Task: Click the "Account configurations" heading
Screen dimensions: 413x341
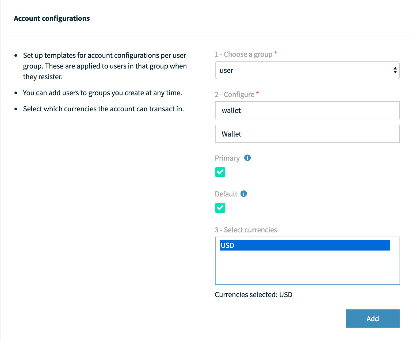Action: [x=52, y=18]
